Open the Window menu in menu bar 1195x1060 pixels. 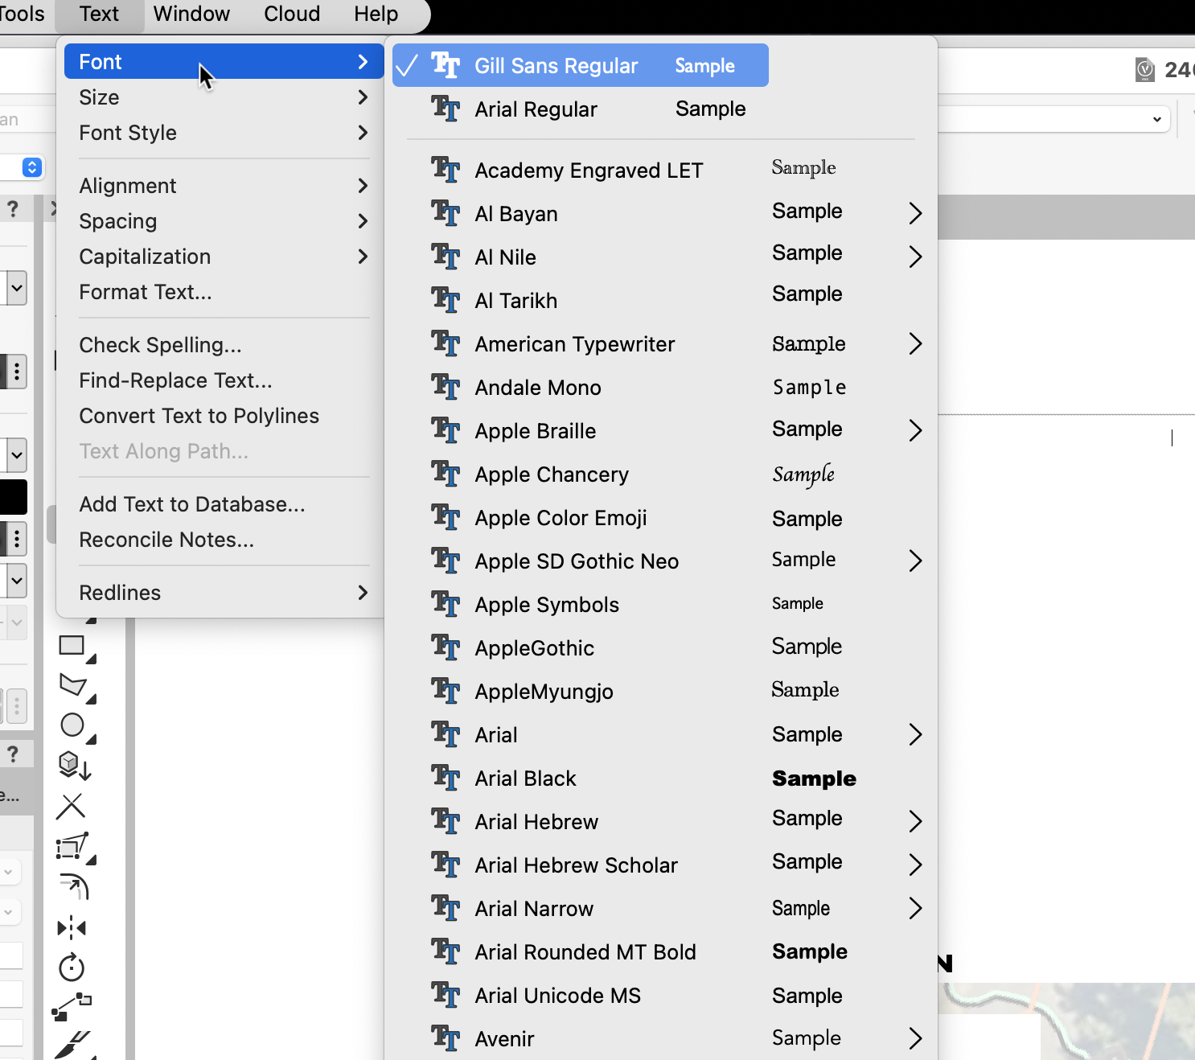pos(191,14)
